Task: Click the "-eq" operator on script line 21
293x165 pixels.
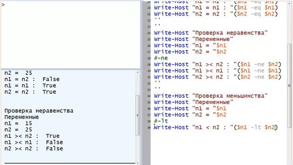Action: tap(256, 14)
